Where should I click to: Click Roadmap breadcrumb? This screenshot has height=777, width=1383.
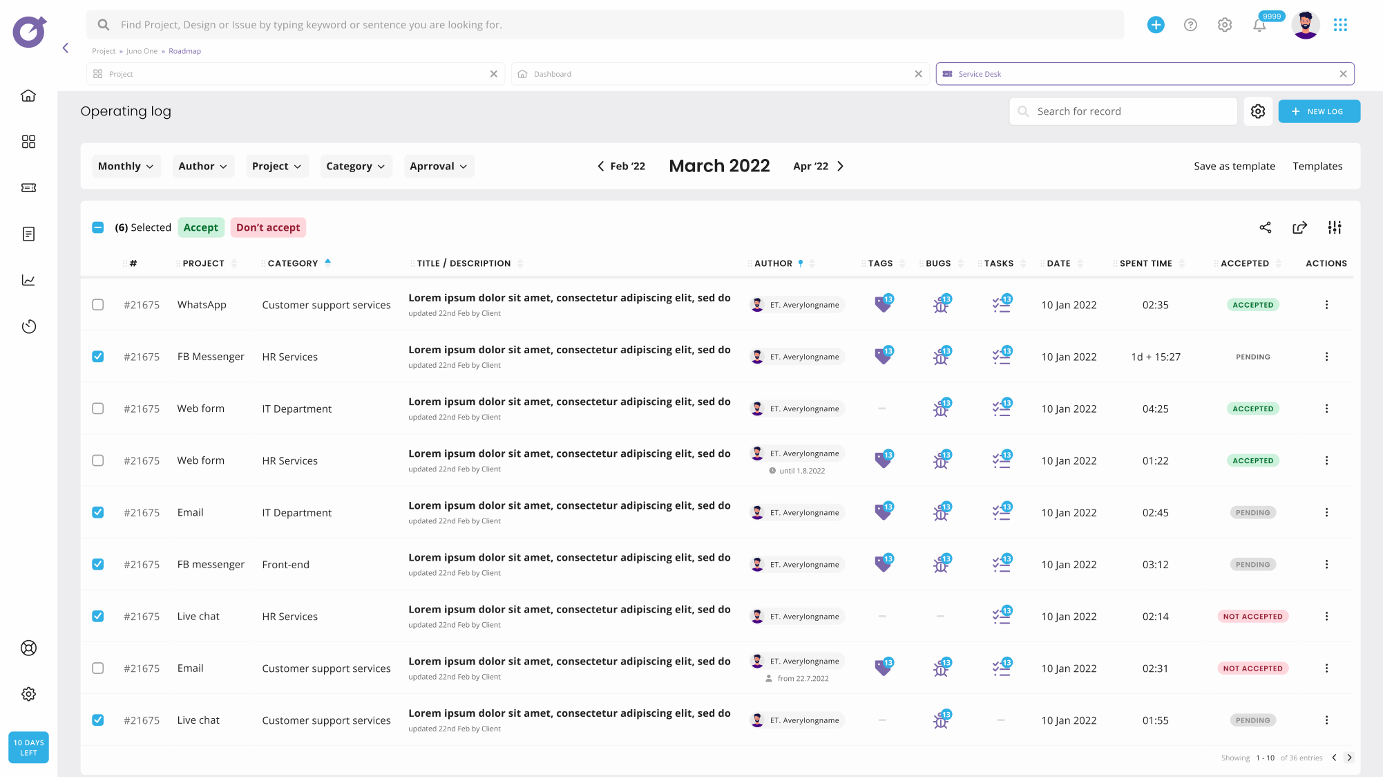(x=184, y=51)
